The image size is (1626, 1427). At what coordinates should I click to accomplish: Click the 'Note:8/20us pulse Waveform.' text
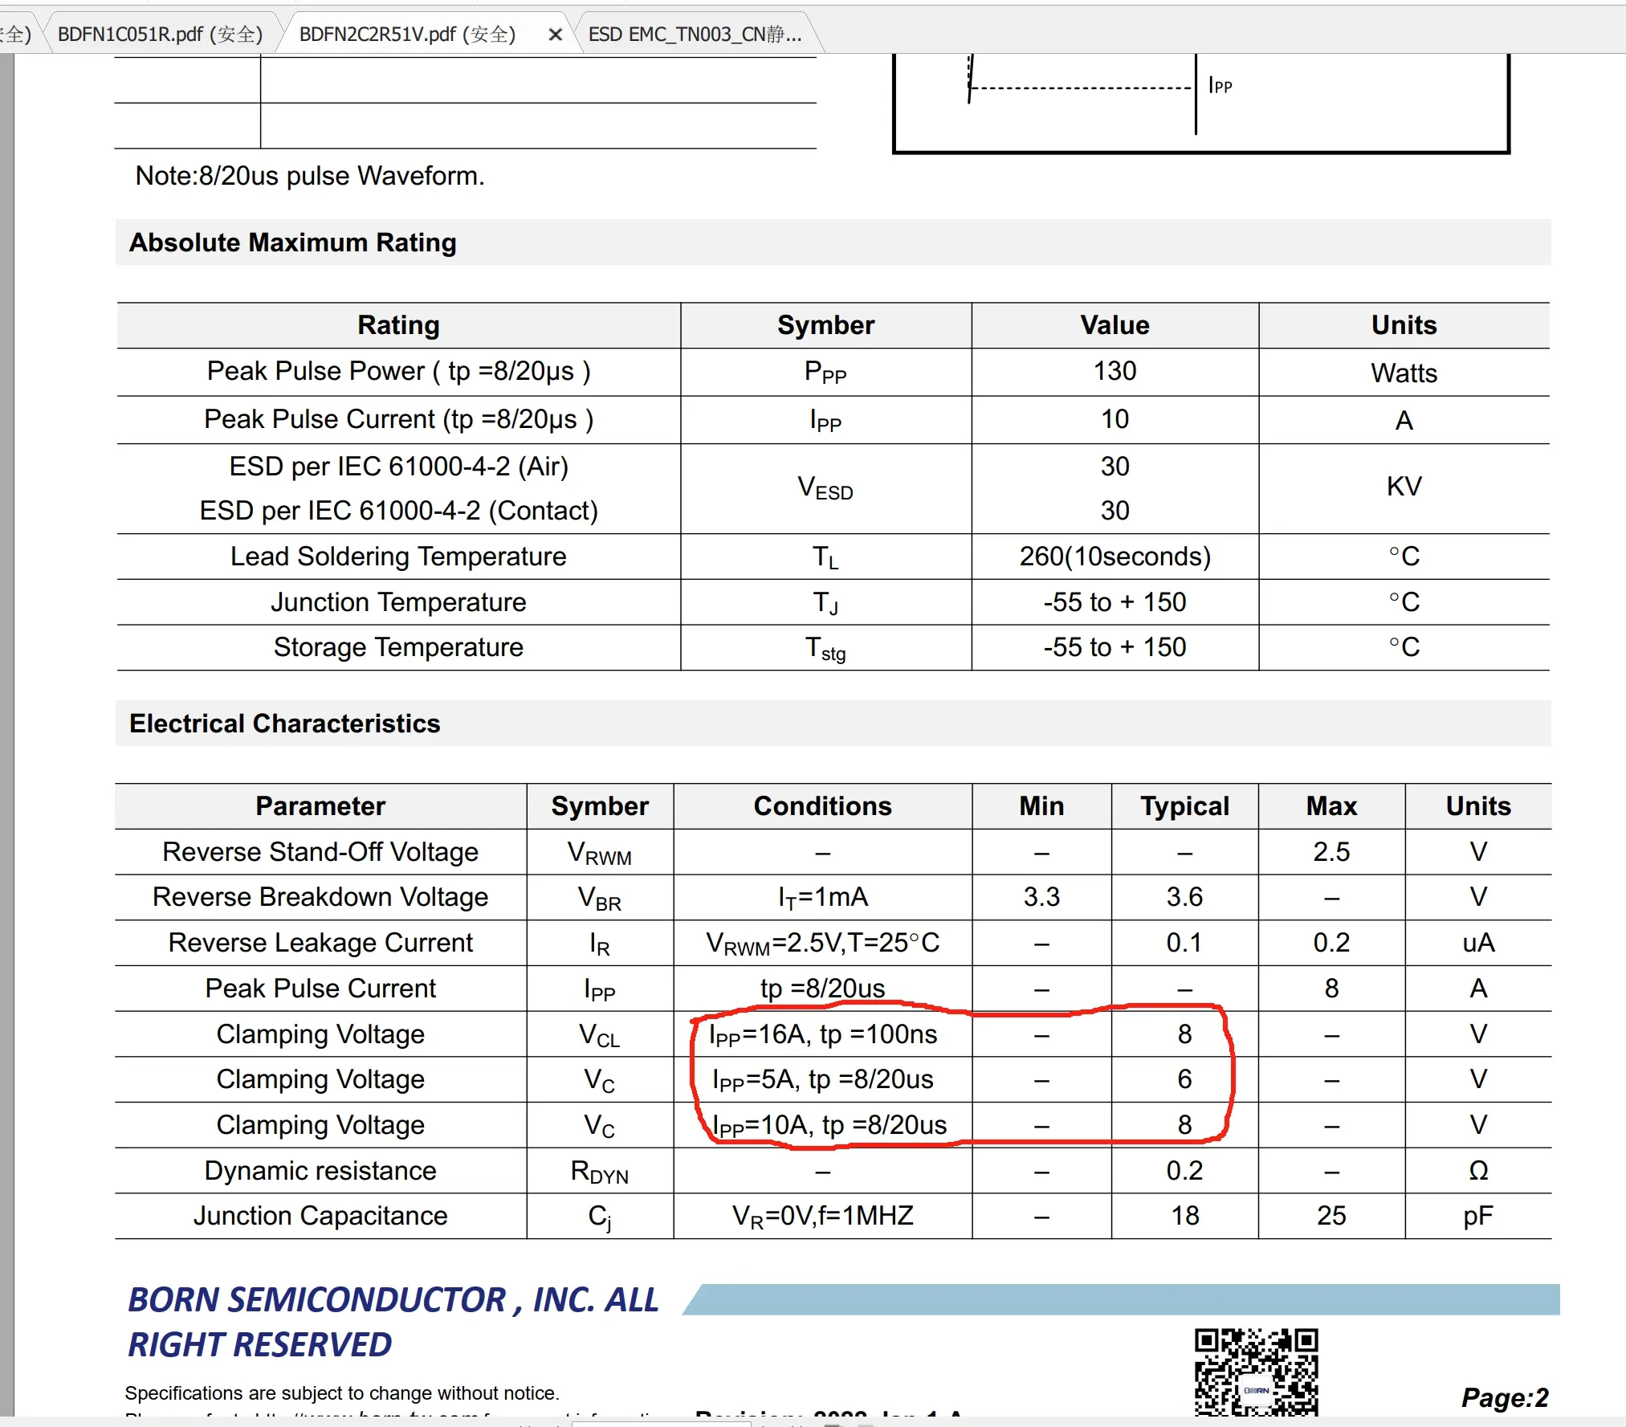(310, 176)
